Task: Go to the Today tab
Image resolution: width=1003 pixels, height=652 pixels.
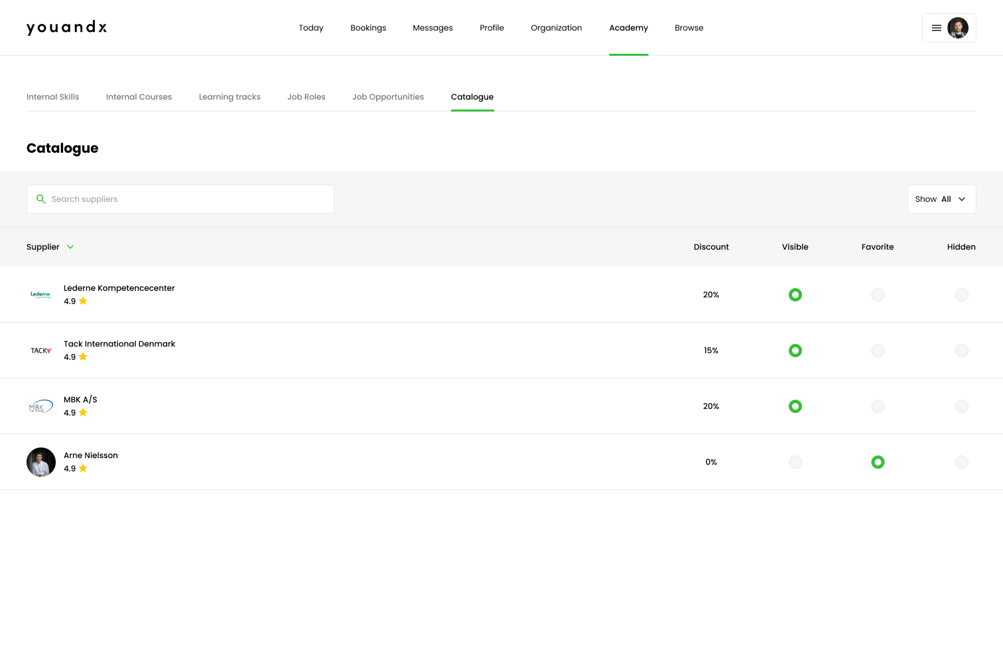Action: pos(311,28)
